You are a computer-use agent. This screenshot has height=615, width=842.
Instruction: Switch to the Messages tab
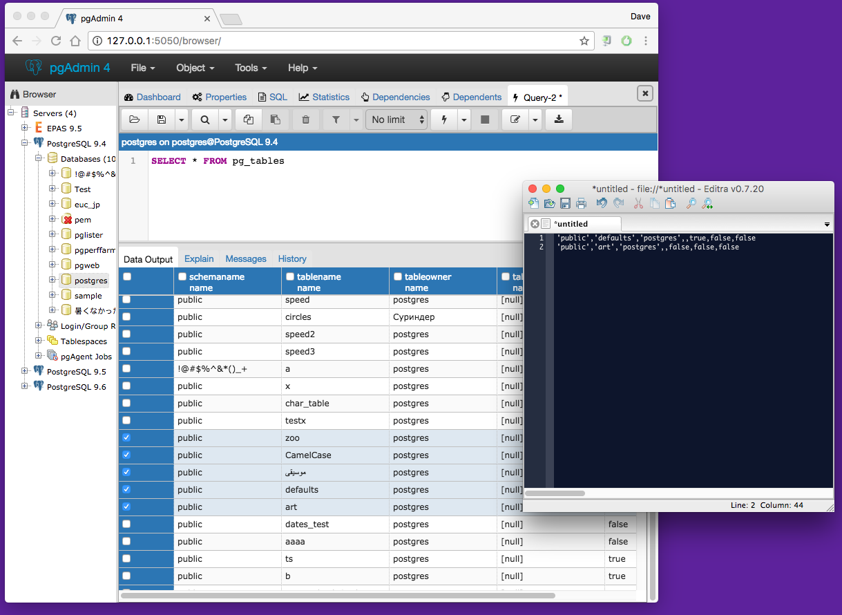245,258
